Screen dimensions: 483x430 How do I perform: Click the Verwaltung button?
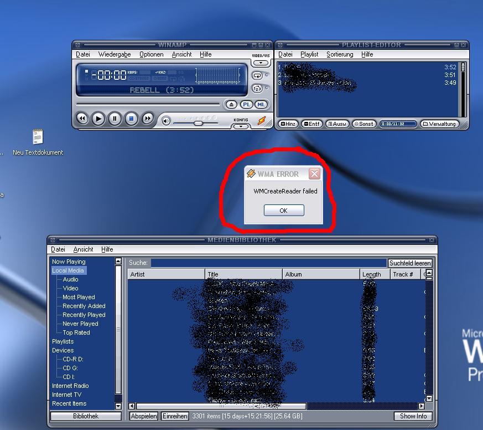coord(439,124)
